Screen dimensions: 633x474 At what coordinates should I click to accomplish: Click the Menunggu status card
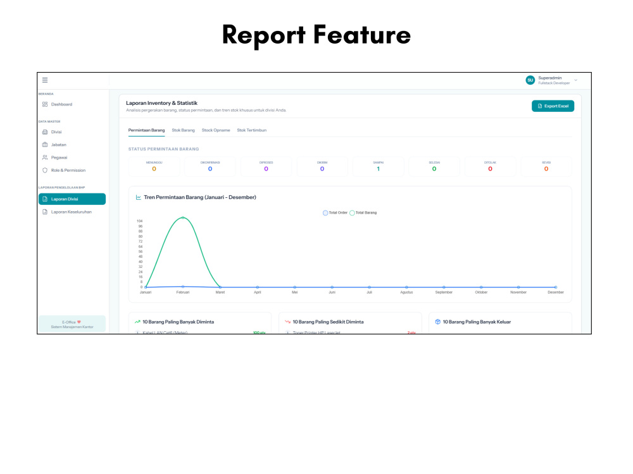[x=154, y=166]
